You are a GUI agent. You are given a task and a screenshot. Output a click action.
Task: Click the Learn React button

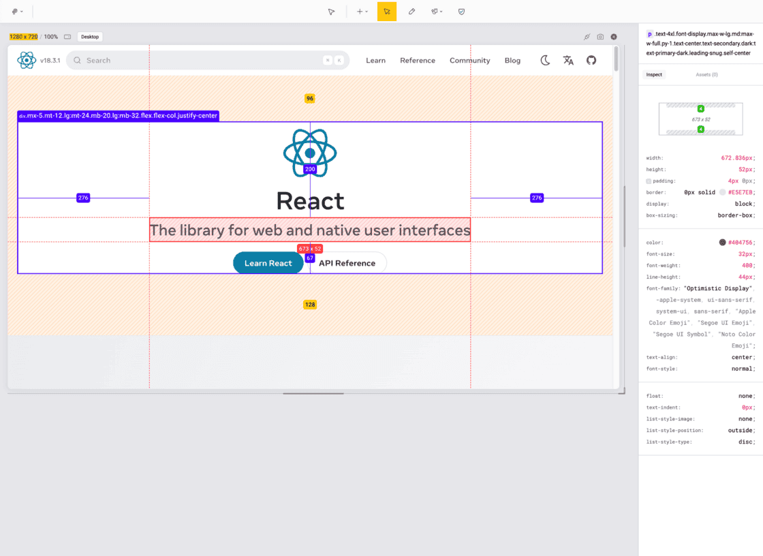pyautogui.click(x=268, y=263)
